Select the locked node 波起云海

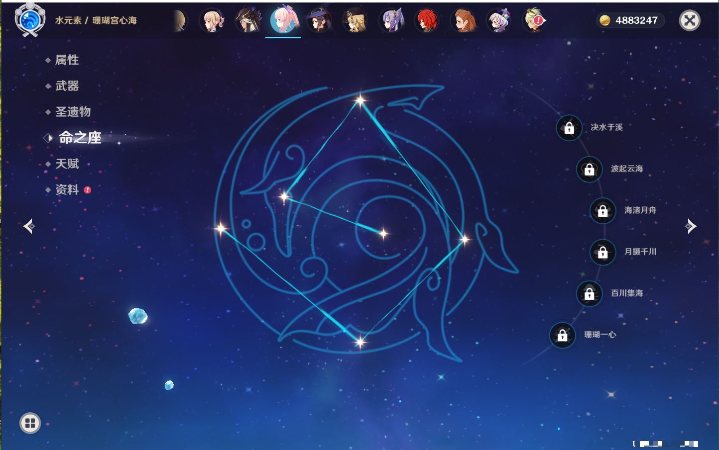click(x=589, y=169)
